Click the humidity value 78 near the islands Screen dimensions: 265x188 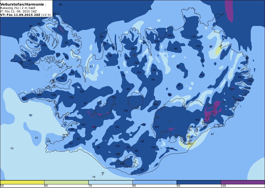(x=94, y=177)
